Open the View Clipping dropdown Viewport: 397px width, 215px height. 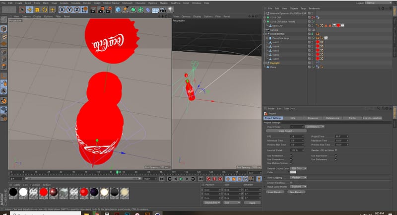coord(298,178)
